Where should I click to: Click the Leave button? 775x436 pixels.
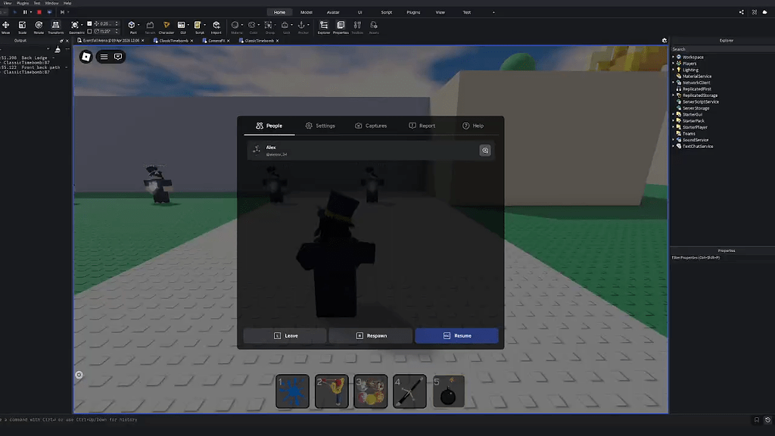click(285, 335)
